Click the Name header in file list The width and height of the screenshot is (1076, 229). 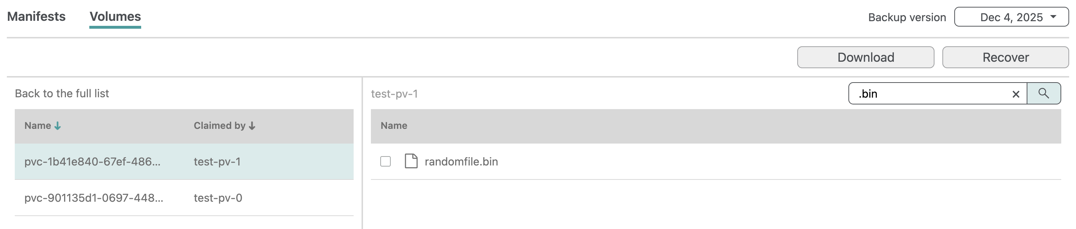click(394, 126)
